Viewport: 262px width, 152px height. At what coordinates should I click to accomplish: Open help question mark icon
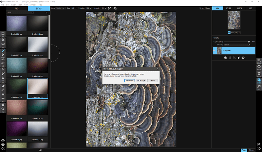coord(3,144)
